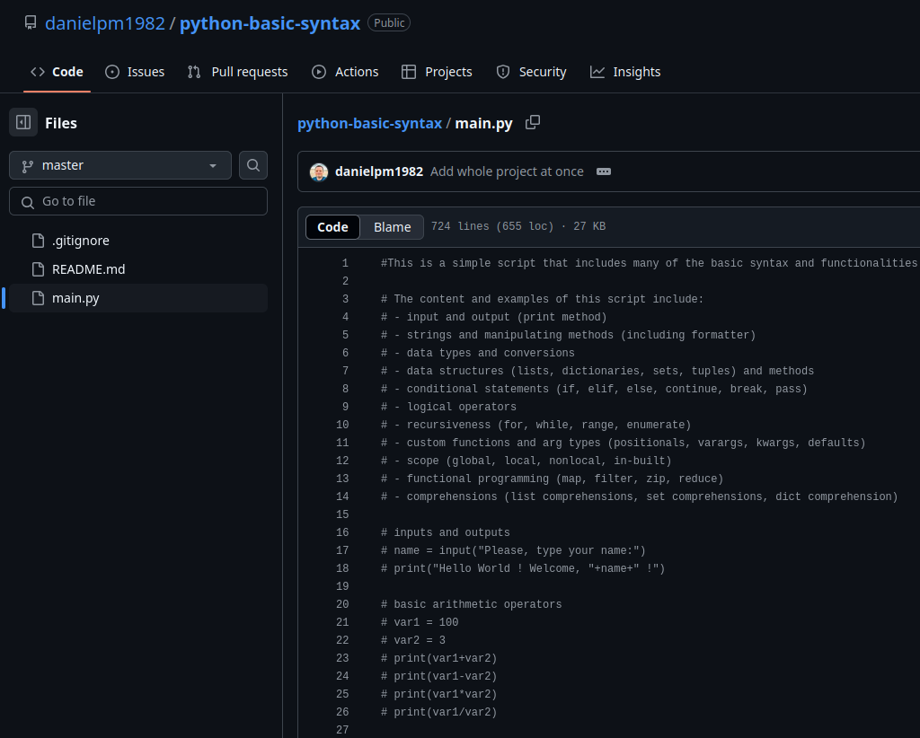The width and height of the screenshot is (920, 738).
Task: Click the Public repository badge
Action: [389, 22]
